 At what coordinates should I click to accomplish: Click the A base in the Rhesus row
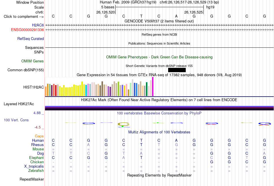[89, 145]
